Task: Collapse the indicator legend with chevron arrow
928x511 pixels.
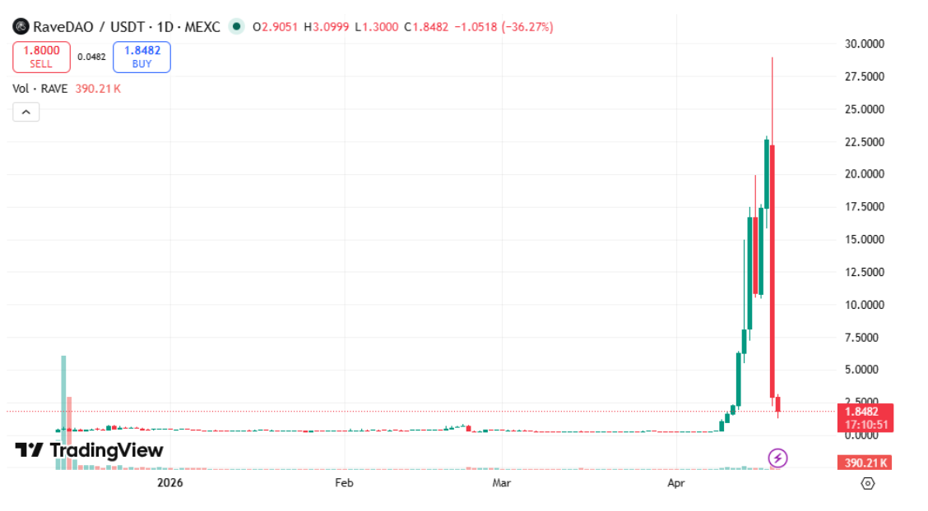Action: tap(26, 113)
